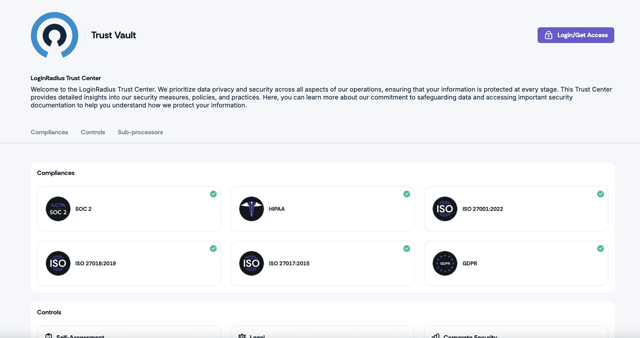Screen dimensions: 640x338
Task: Switch to the Controls tab
Action: [x=93, y=132]
